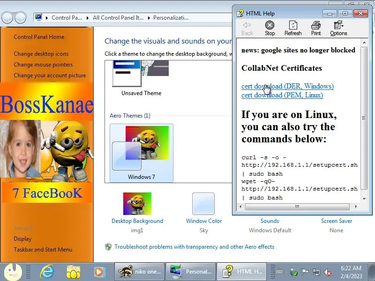Image resolution: width=375 pixels, height=281 pixels.
Task: Open the Screen Saver link
Action: pos(337,221)
